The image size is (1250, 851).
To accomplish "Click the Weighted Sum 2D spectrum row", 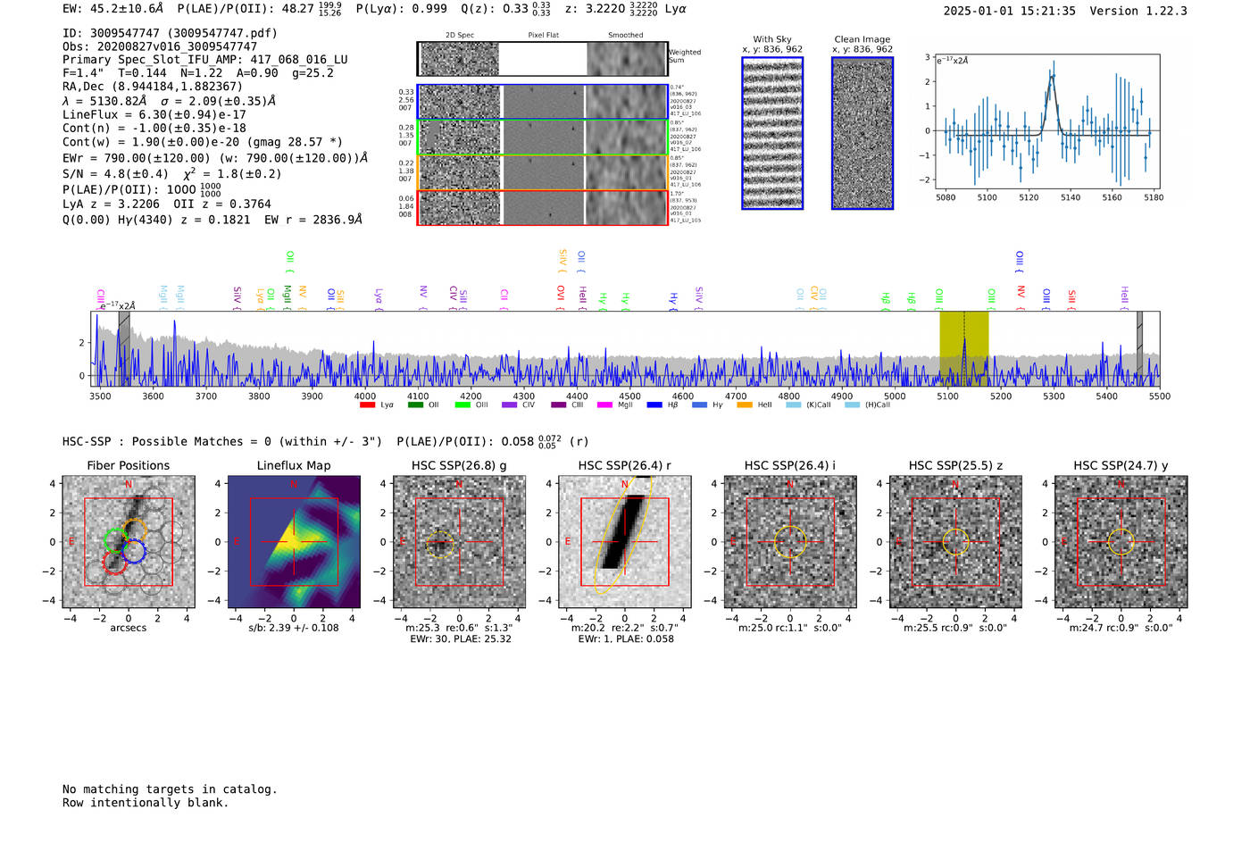I will 542,59.
